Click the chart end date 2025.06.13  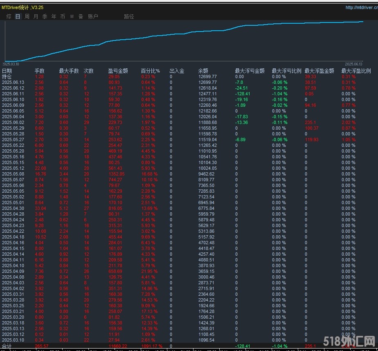(353, 64)
